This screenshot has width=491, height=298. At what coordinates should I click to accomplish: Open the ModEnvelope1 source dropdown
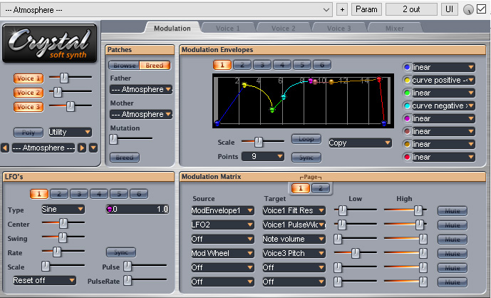point(222,210)
